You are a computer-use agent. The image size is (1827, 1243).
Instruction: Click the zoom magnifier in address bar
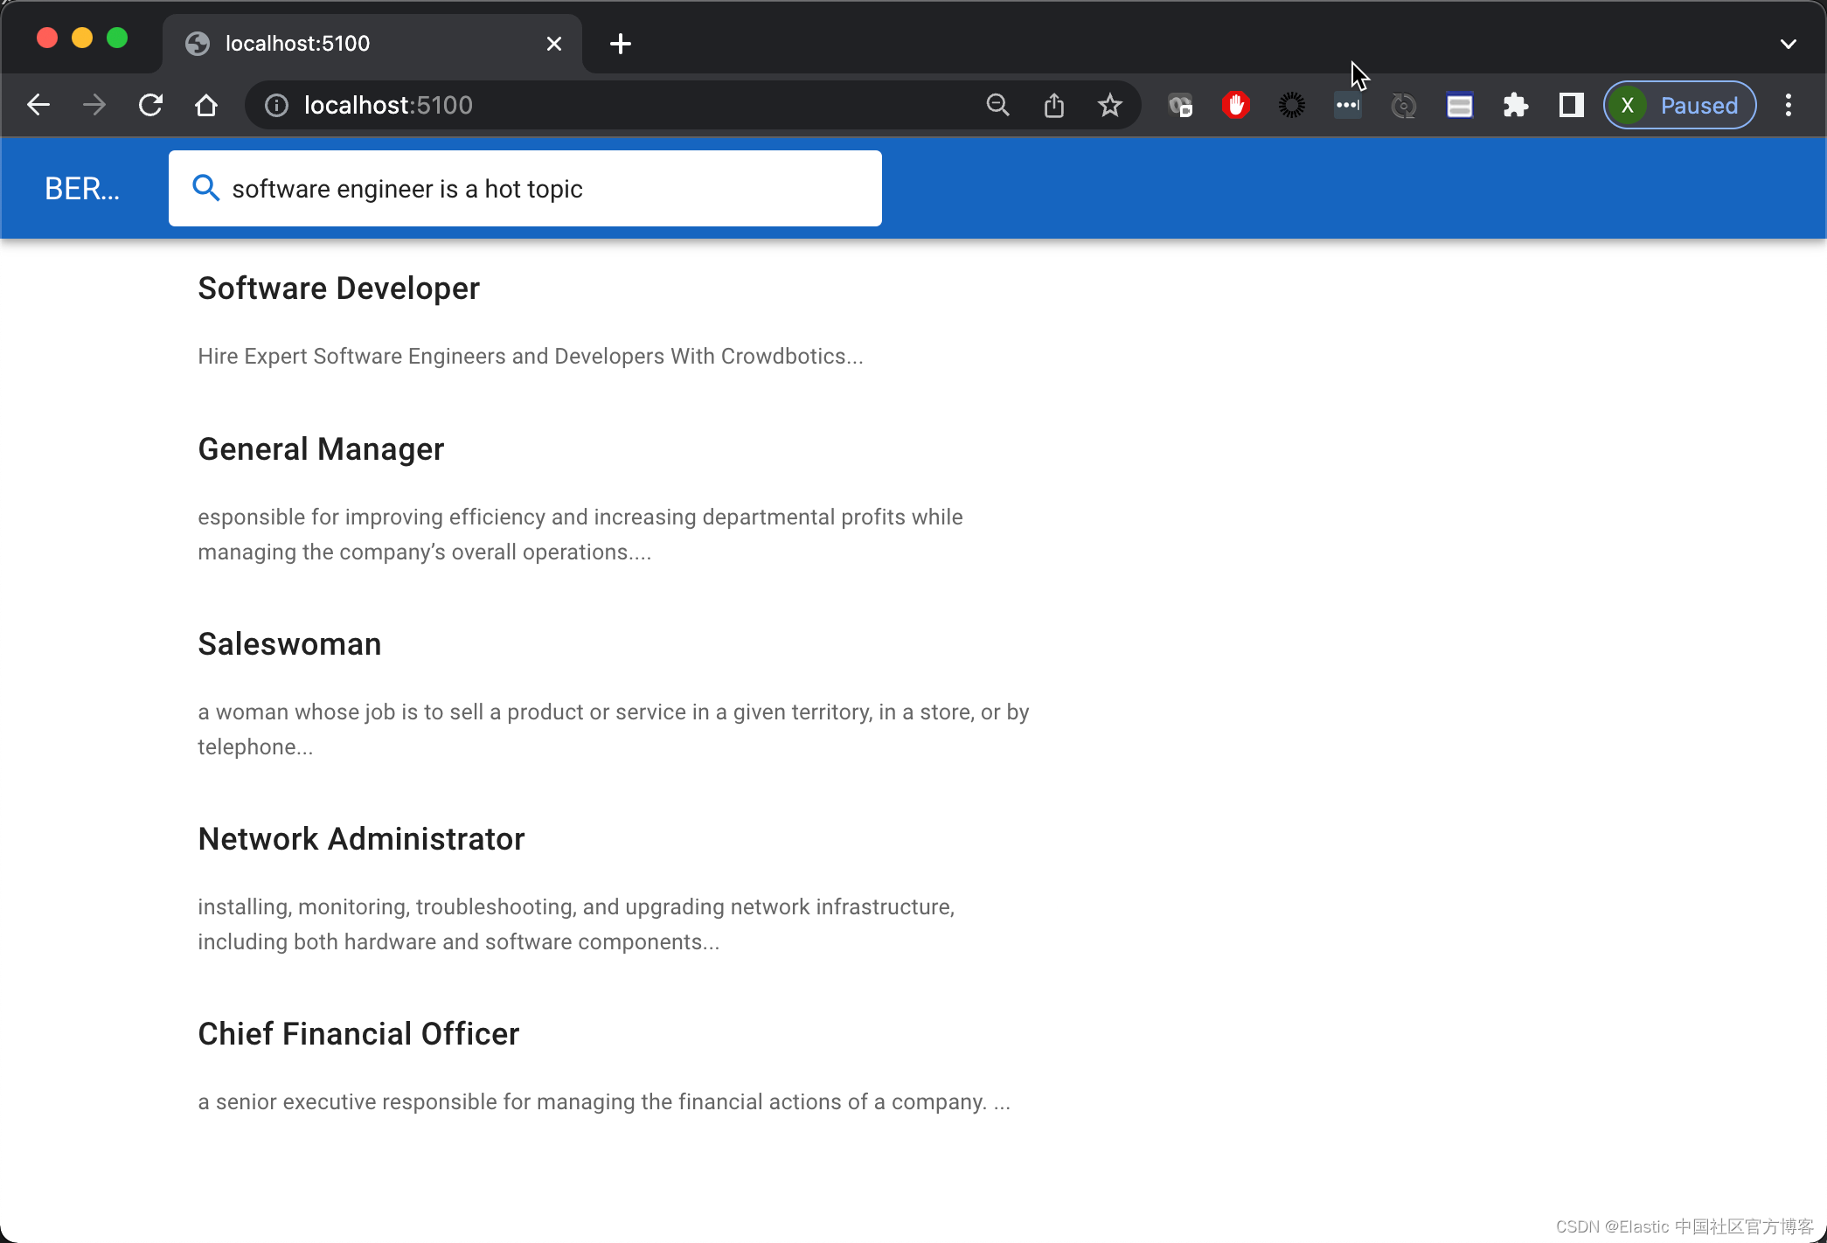pyautogui.click(x=997, y=106)
